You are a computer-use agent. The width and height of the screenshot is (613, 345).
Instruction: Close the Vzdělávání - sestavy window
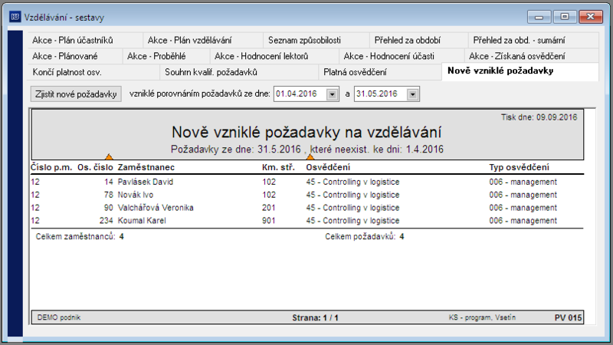tap(590, 17)
